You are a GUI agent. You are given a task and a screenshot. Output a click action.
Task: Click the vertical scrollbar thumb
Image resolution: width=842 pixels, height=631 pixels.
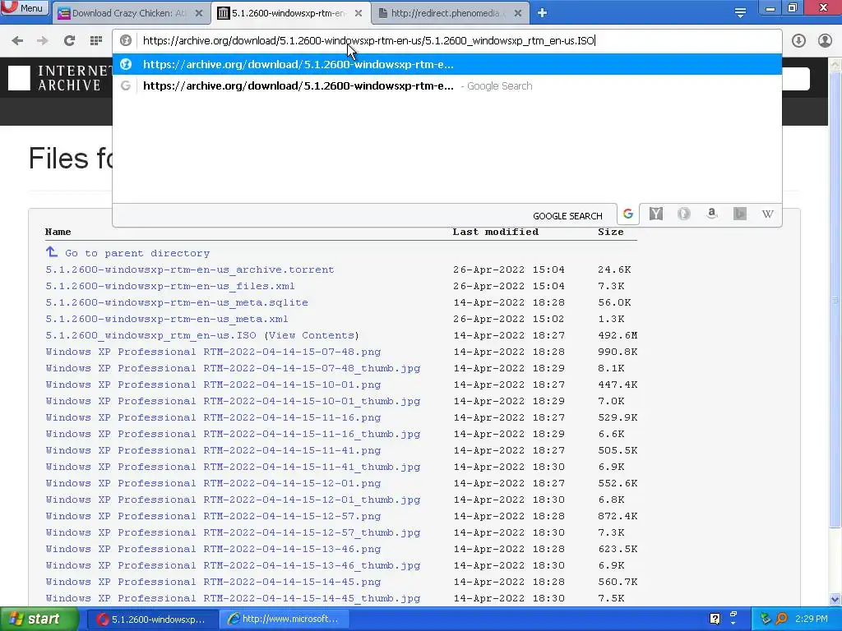(835, 299)
